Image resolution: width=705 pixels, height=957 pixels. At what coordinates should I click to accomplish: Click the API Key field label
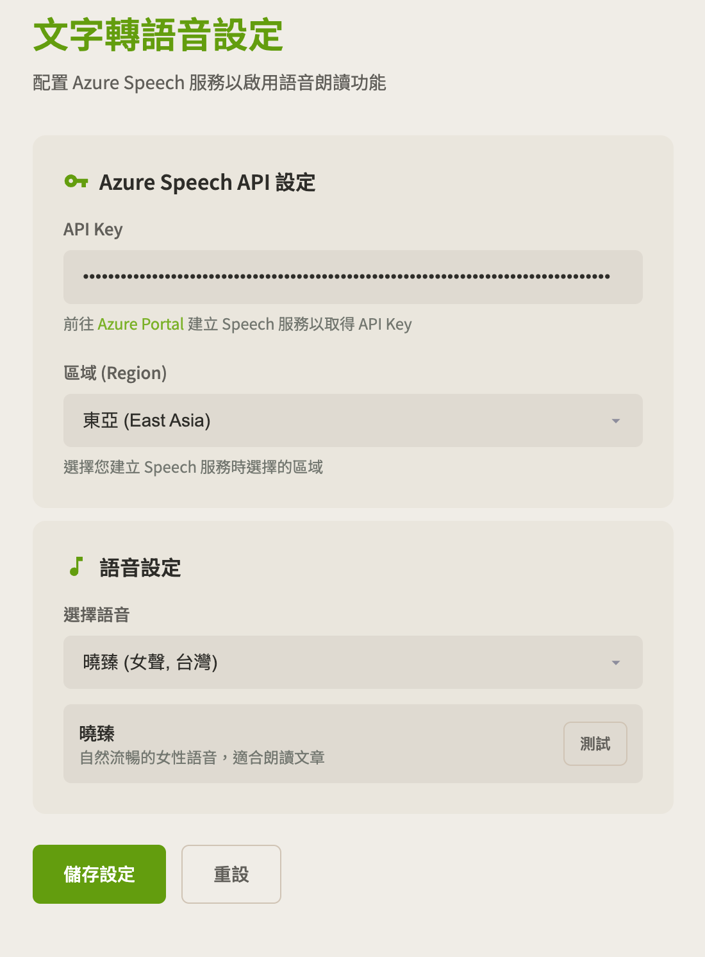tap(93, 230)
